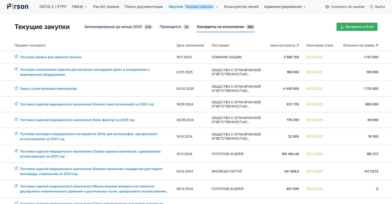The height and width of the screenshot is (204, 392).
Task: Click the bug icon to report an error
Action: 327,7
